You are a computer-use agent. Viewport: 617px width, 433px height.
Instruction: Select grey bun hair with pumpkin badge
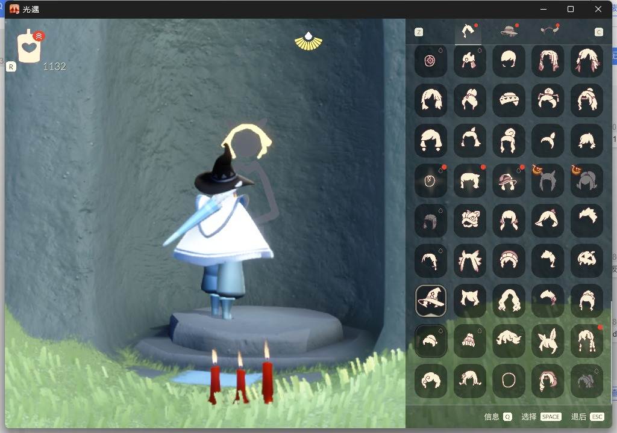pyautogui.click(x=586, y=181)
